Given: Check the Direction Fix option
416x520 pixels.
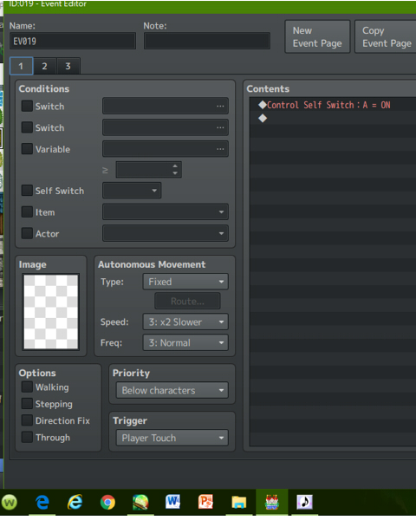Looking at the screenshot, I should [x=27, y=420].
